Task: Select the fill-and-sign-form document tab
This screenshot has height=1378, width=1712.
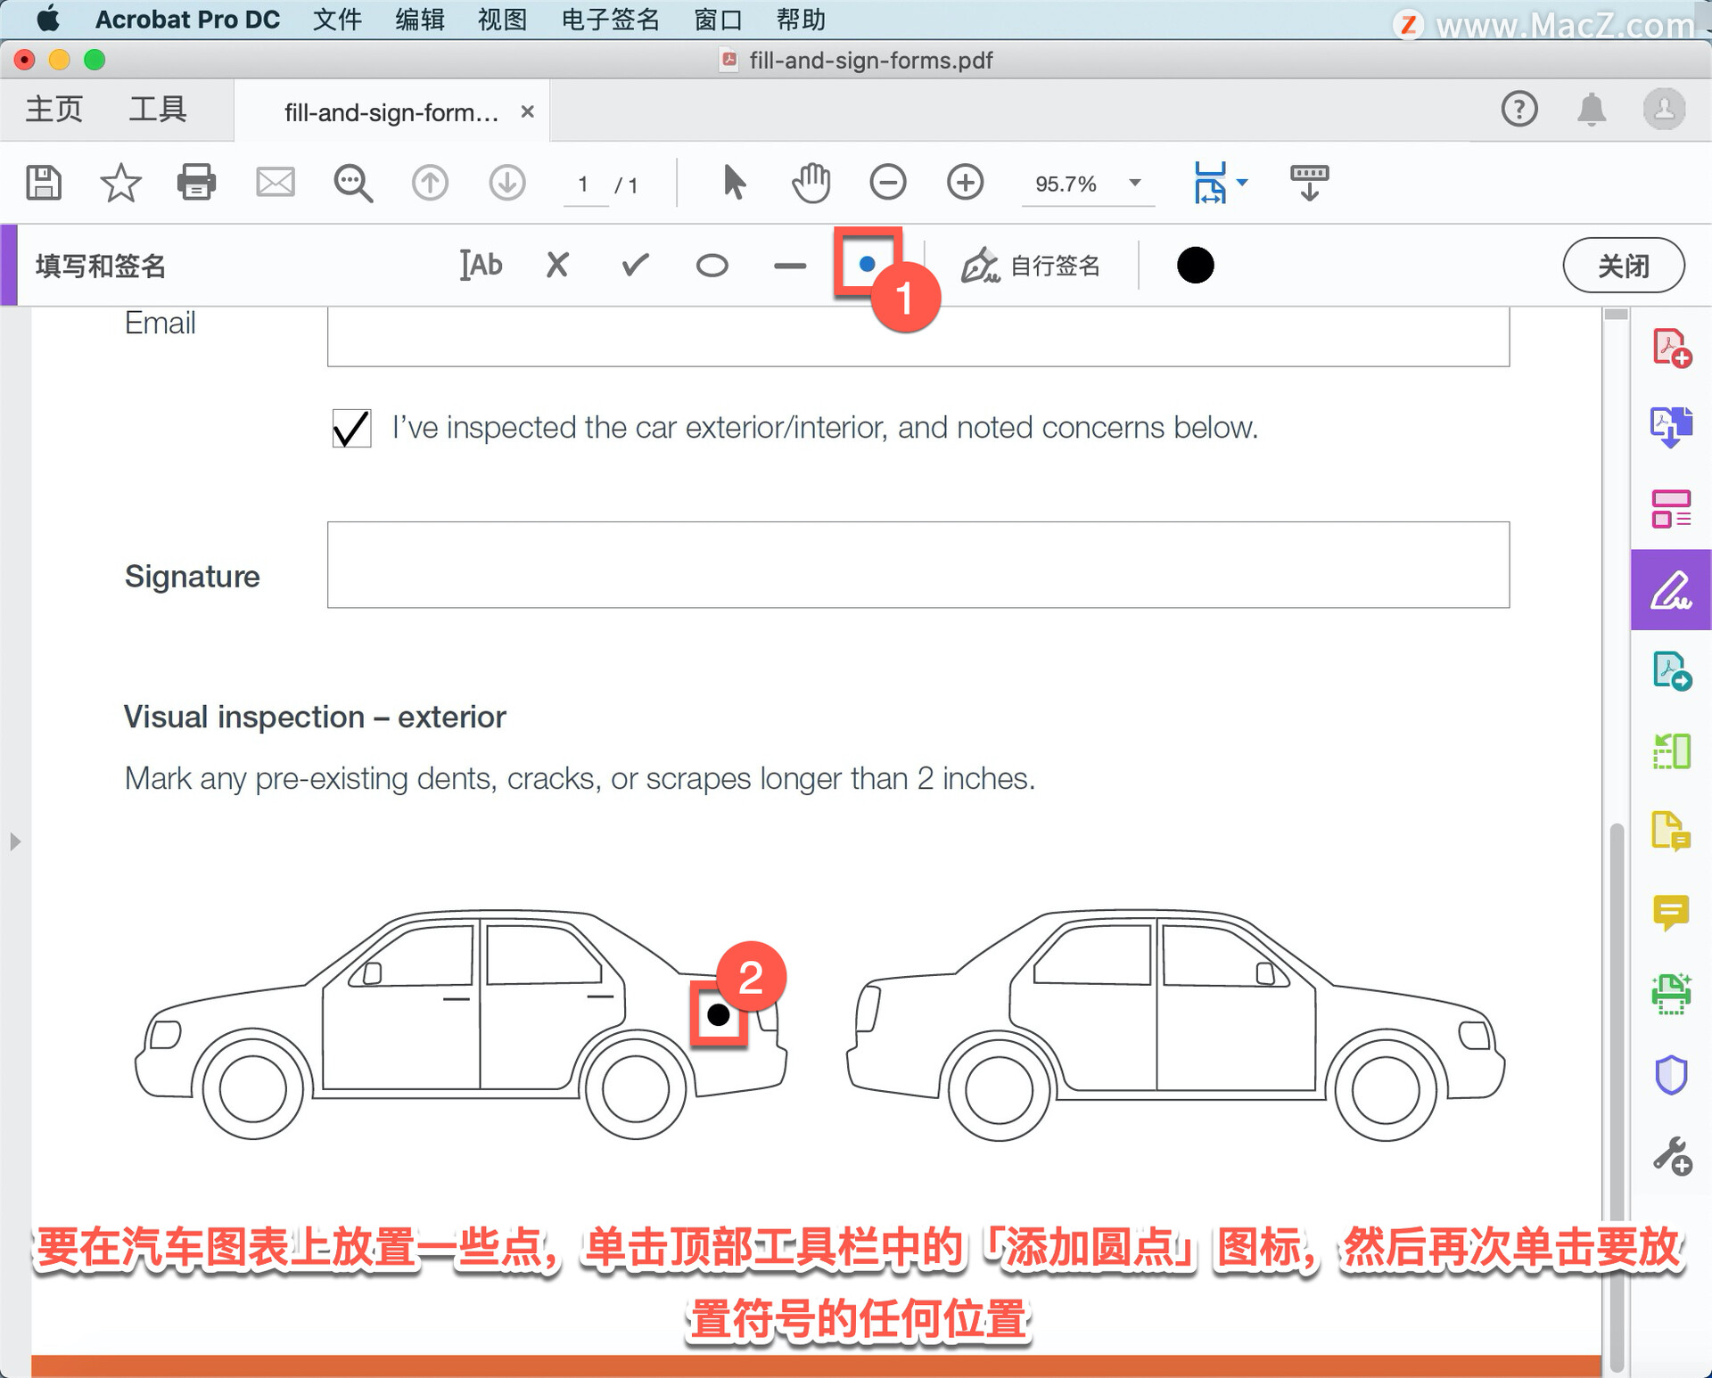Action: pyautogui.click(x=391, y=112)
